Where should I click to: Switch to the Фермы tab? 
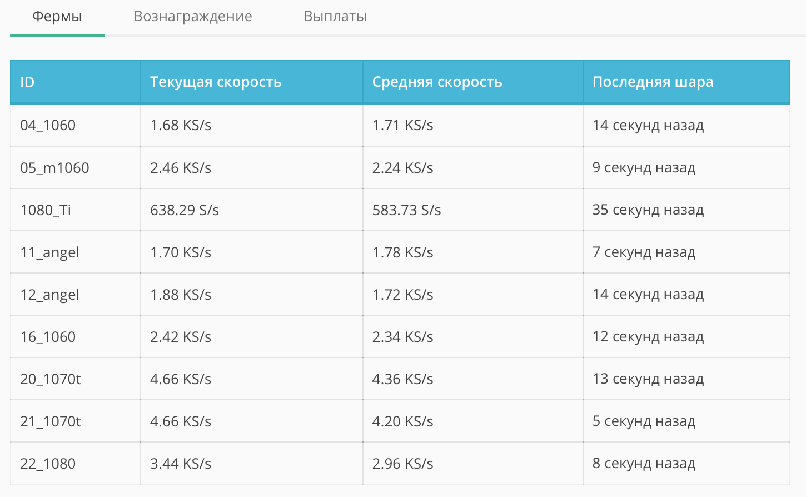click(57, 17)
